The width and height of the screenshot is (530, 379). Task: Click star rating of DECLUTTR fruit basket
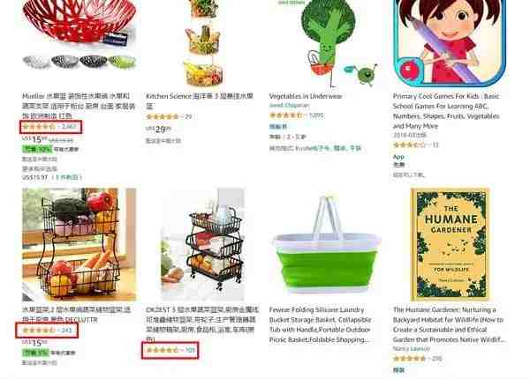38,331
